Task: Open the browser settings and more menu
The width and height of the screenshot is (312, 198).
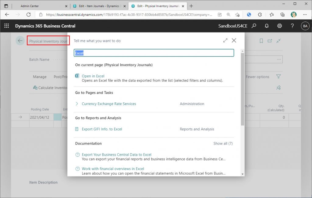Action: click(x=305, y=15)
